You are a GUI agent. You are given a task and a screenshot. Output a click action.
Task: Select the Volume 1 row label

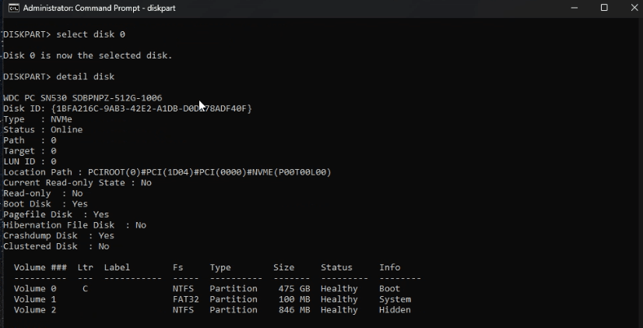coord(35,299)
